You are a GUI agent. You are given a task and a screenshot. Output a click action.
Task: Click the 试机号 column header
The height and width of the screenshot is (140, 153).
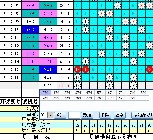point(30,101)
